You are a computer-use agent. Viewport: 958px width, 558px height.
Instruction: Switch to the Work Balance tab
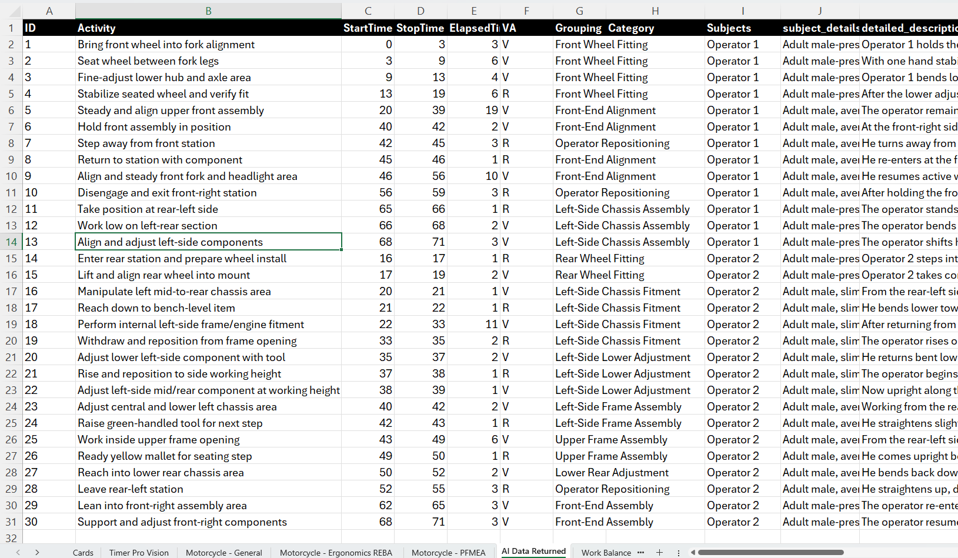pos(606,553)
